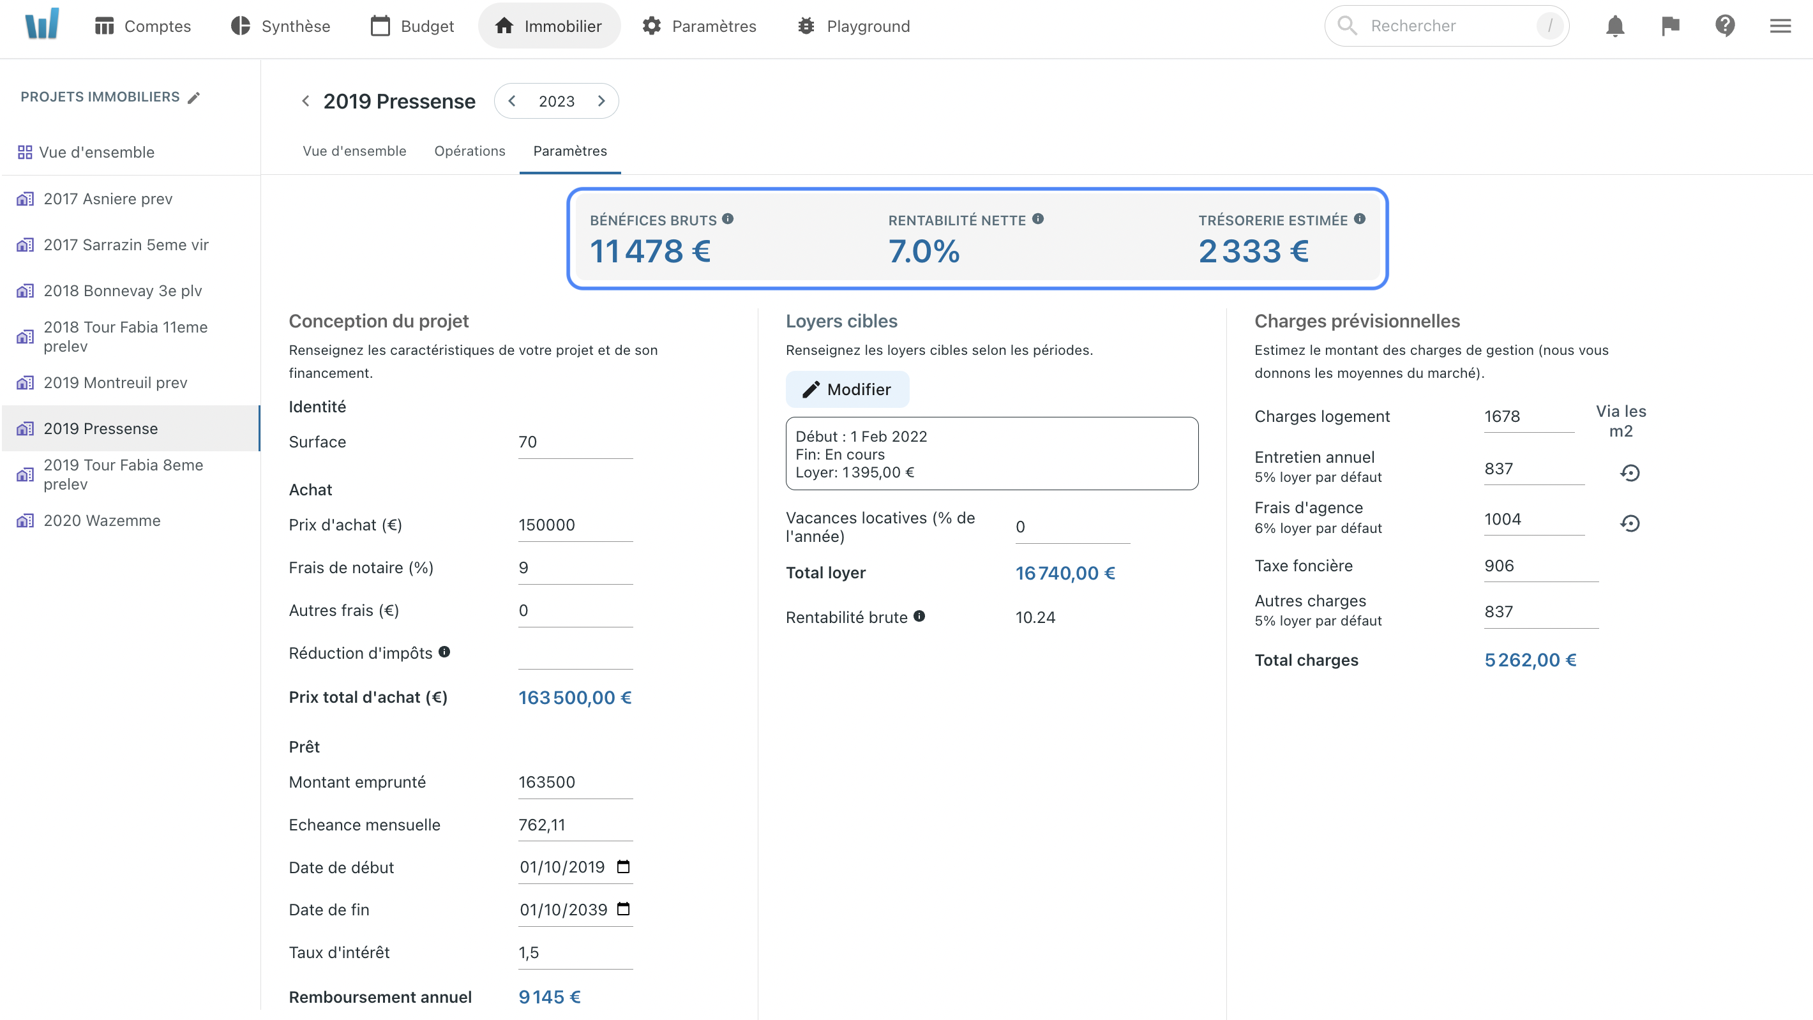1813x1020 pixels.
Task: Expand the year navigation with right chevron
Action: point(601,101)
